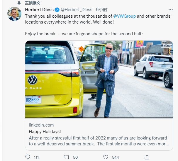This screenshot has height=161, width=178.
Task: Open the LinkedIn article description preview
Action: [x=99, y=141]
